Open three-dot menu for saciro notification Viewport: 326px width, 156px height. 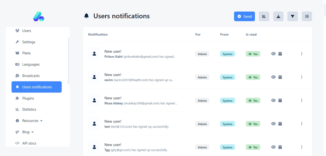(x=301, y=77)
